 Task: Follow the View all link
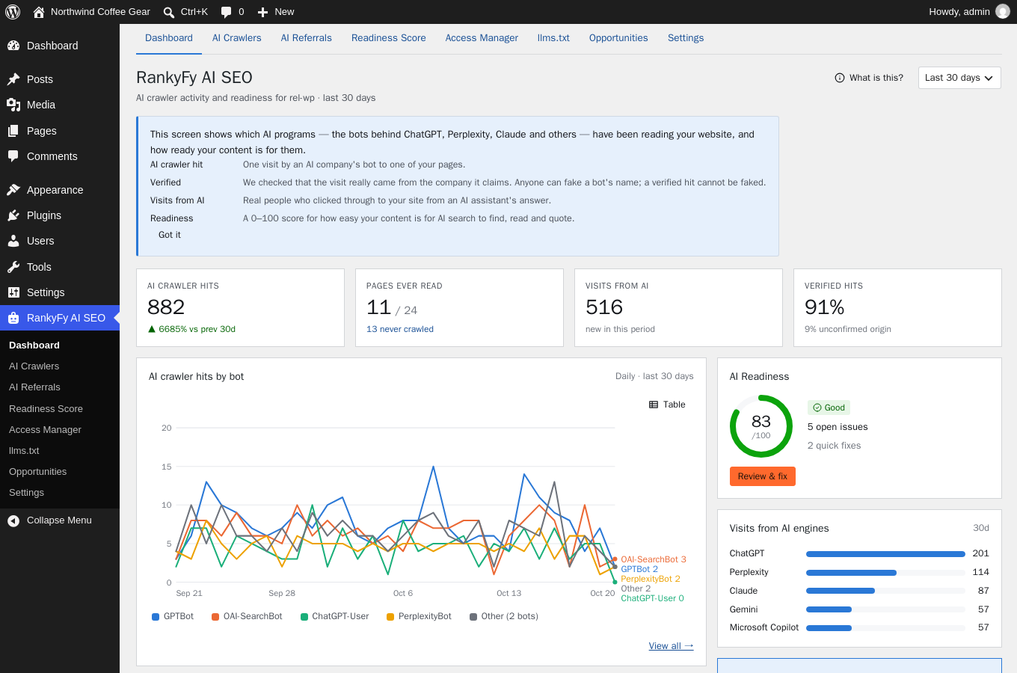pyautogui.click(x=672, y=646)
